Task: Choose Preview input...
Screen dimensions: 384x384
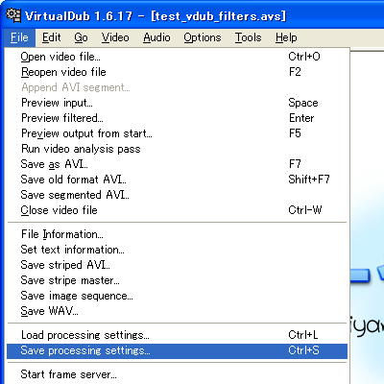Action: click(x=177, y=103)
